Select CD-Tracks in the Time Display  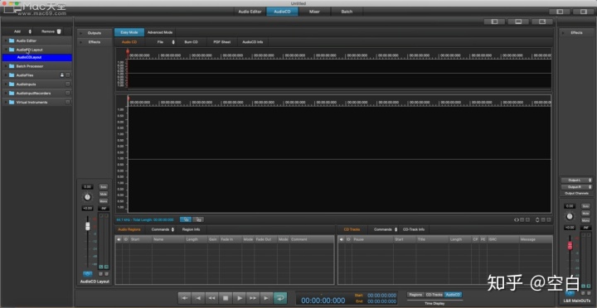434,295
